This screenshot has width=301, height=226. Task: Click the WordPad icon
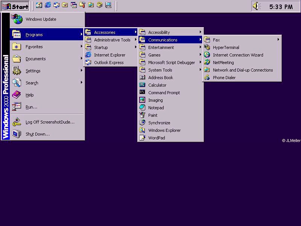142,137
